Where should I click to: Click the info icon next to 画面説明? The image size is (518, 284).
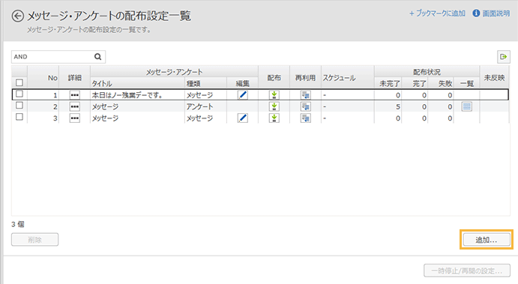point(476,13)
